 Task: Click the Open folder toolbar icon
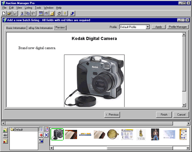9,13
